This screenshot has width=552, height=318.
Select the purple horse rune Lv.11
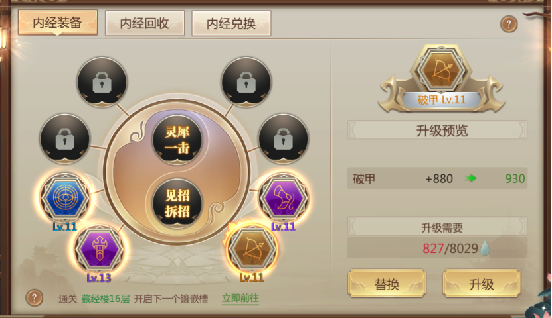284,199
